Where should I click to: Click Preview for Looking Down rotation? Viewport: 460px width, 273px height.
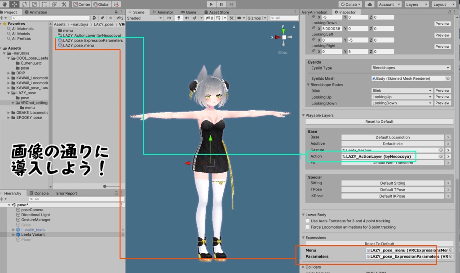pos(442,24)
